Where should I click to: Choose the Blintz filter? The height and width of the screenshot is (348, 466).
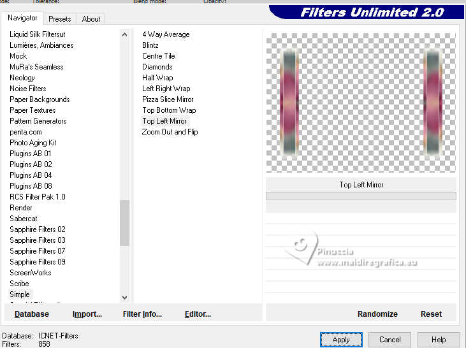click(150, 45)
